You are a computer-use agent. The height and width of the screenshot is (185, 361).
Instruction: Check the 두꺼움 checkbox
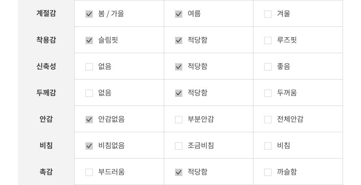(x=268, y=93)
